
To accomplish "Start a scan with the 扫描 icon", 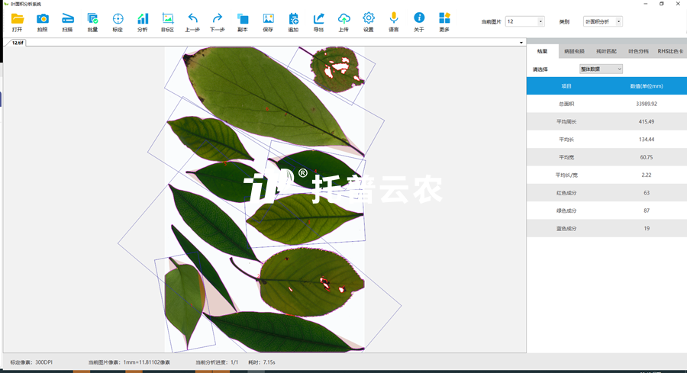I will pos(67,21).
